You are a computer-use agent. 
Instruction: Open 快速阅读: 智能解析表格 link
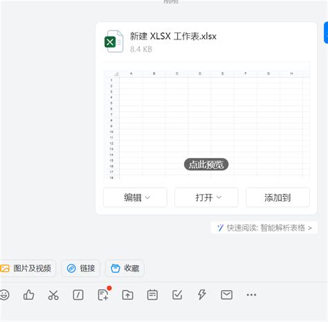tap(264, 228)
